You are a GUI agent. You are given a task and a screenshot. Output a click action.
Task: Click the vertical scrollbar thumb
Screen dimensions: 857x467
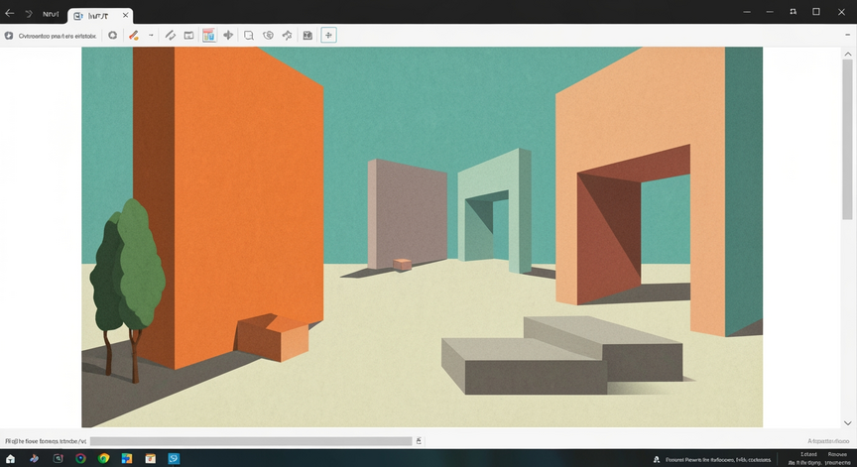[x=848, y=139]
